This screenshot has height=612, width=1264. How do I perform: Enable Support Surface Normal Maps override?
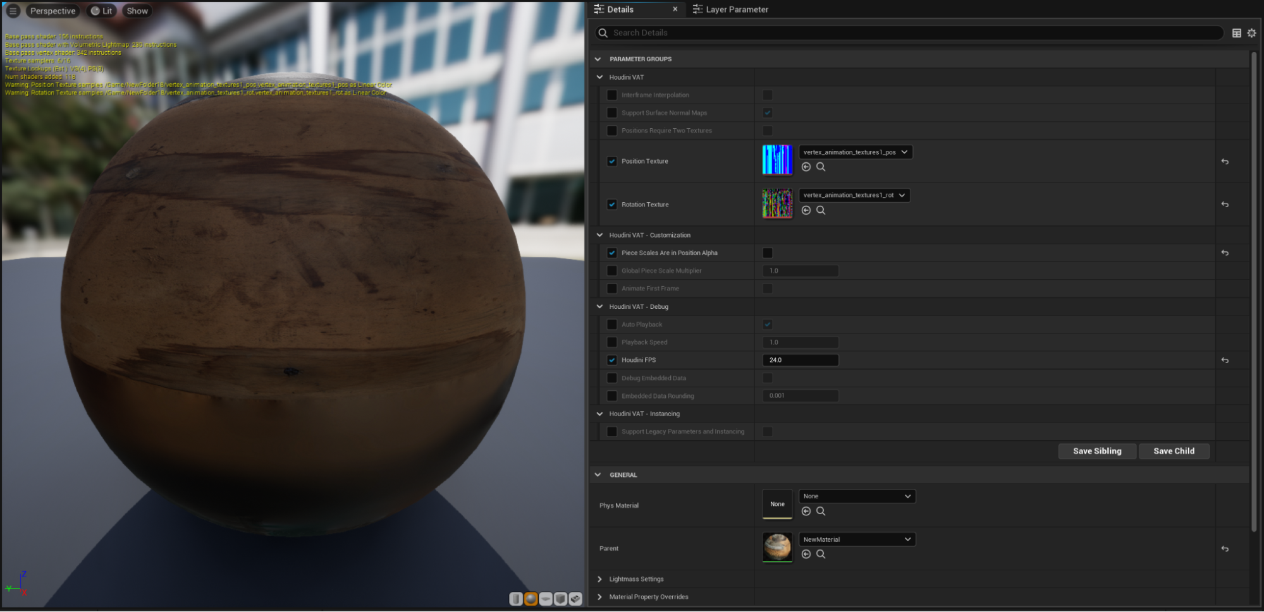tap(612, 112)
